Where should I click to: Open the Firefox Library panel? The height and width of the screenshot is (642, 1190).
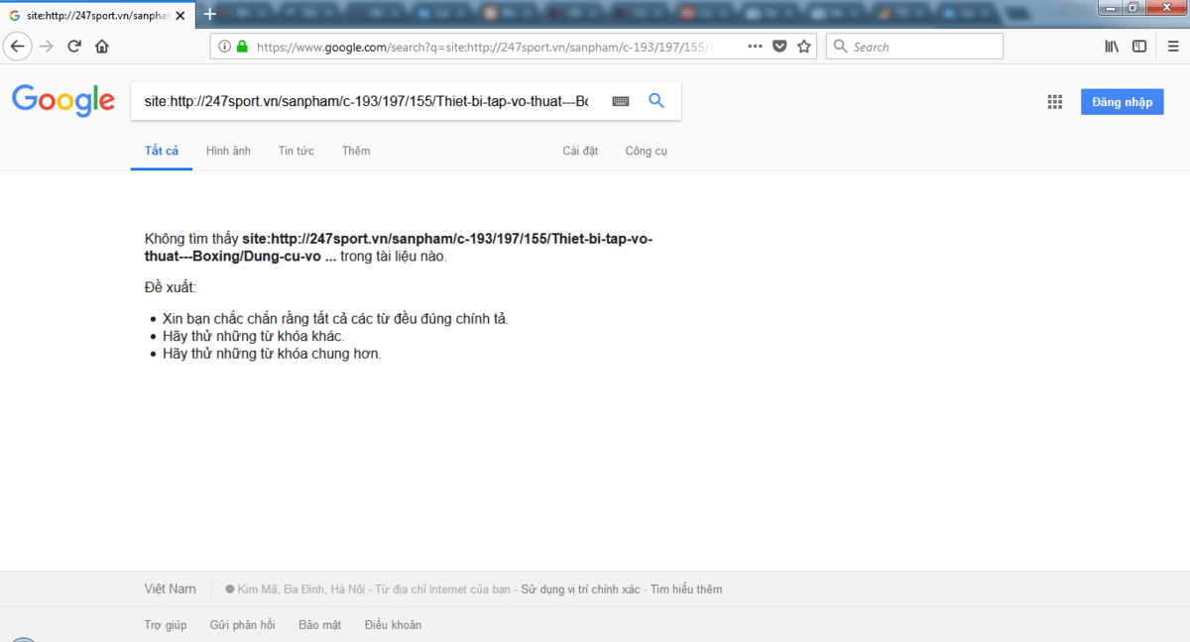tap(1112, 47)
